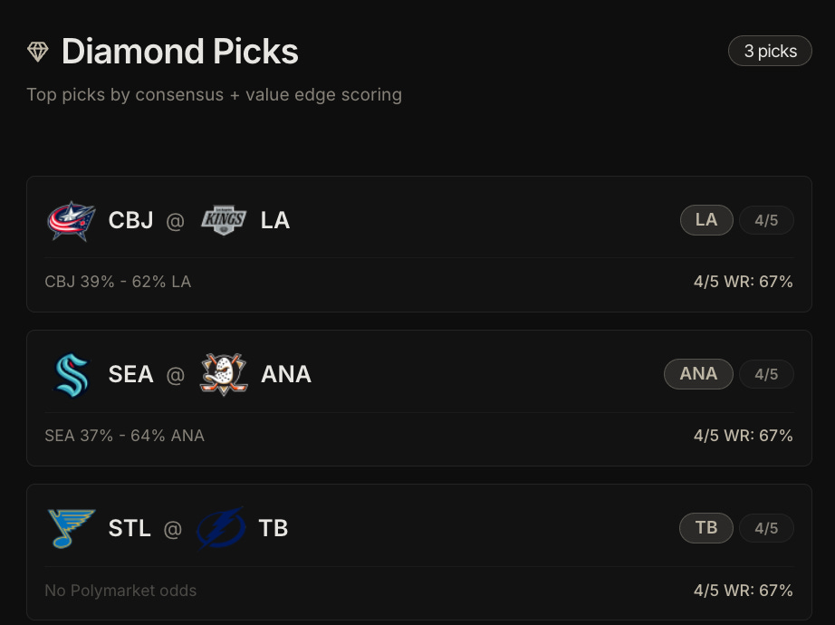Click the Columbus Blue Jackets logo
This screenshot has width=835, height=625.
(x=71, y=221)
